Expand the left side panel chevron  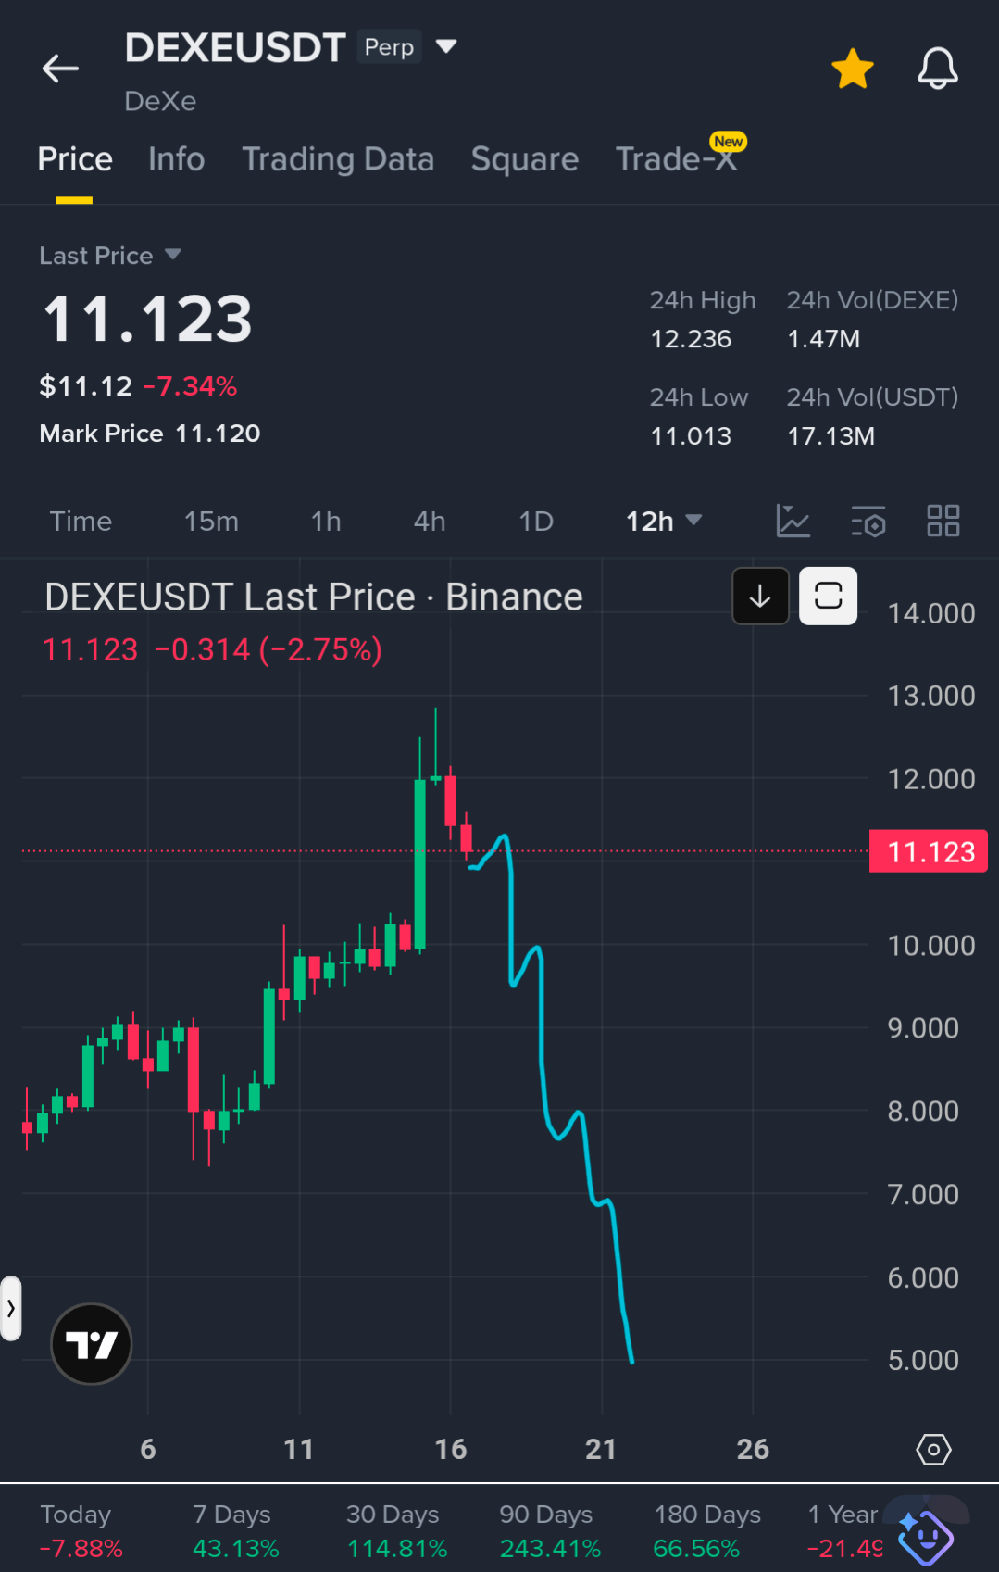point(10,1308)
